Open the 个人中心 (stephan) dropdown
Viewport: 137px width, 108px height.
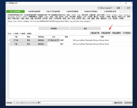pyautogui.click(x=105, y=8)
